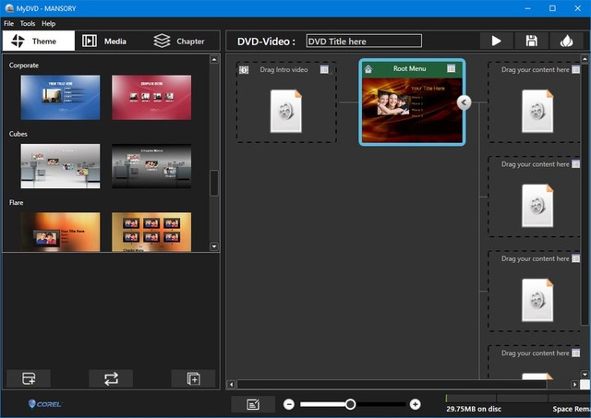Viewport: 591px width, 418px height.
Task: Open the Root Menu options grid icon
Action: tap(451, 69)
